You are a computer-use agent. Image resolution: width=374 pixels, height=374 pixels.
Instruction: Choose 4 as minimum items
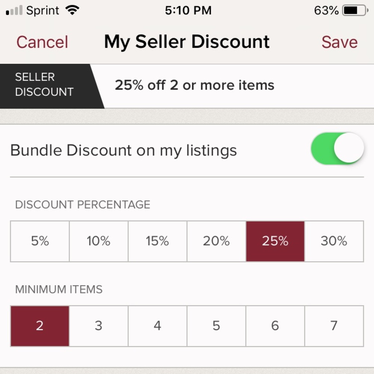point(157,326)
